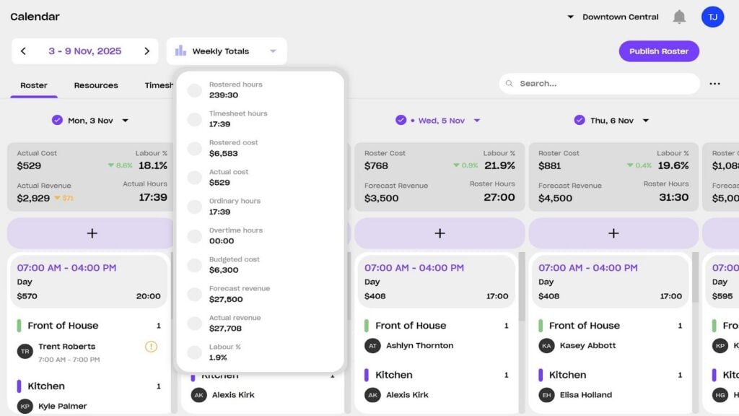The image size is (739, 416).
Task: Click the Publish Roster button
Action: (x=658, y=51)
